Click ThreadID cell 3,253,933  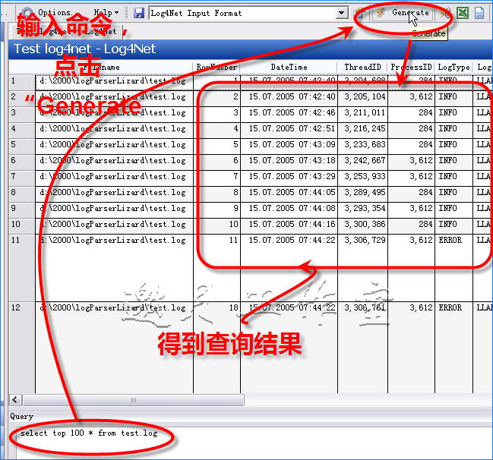[363, 177]
